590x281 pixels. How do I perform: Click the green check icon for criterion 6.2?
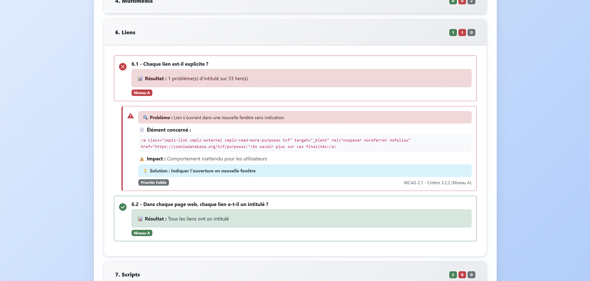[x=123, y=207]
